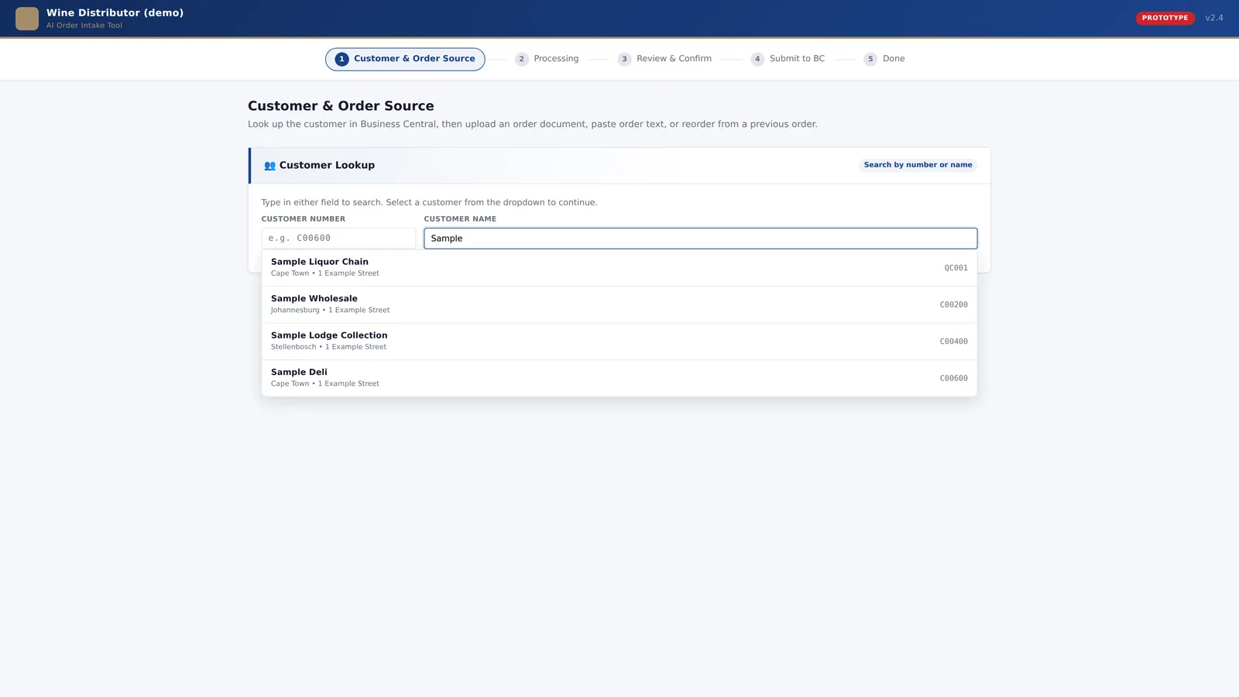Screen dimensions: 1239x697
Task: Jump to the Submit to BC step
Action: [x=788, y=59]
